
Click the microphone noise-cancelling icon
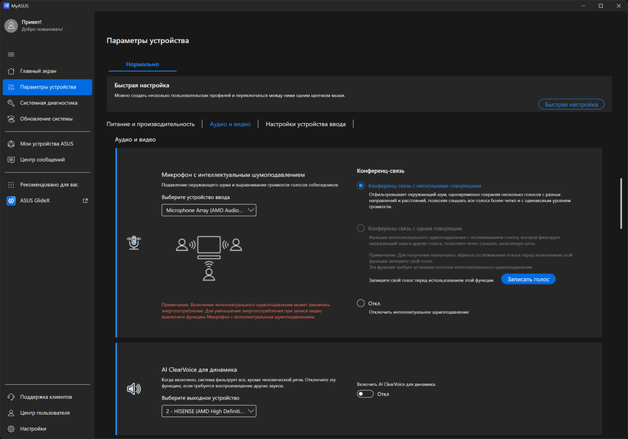coord(134,242)
